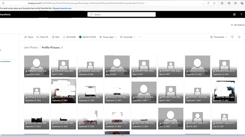Open browser collections icon
Viewport: 245px width, 137px height.
coord(242,3)
